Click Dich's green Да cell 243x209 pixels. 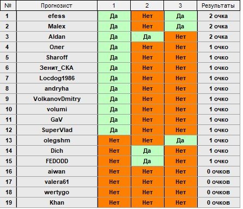(x=147, y=151)
